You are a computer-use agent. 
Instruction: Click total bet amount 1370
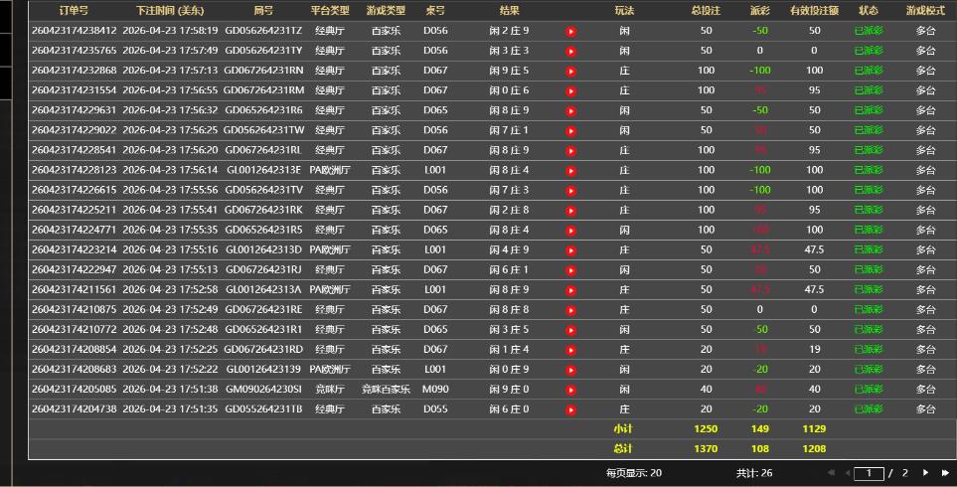click(706, 448)
